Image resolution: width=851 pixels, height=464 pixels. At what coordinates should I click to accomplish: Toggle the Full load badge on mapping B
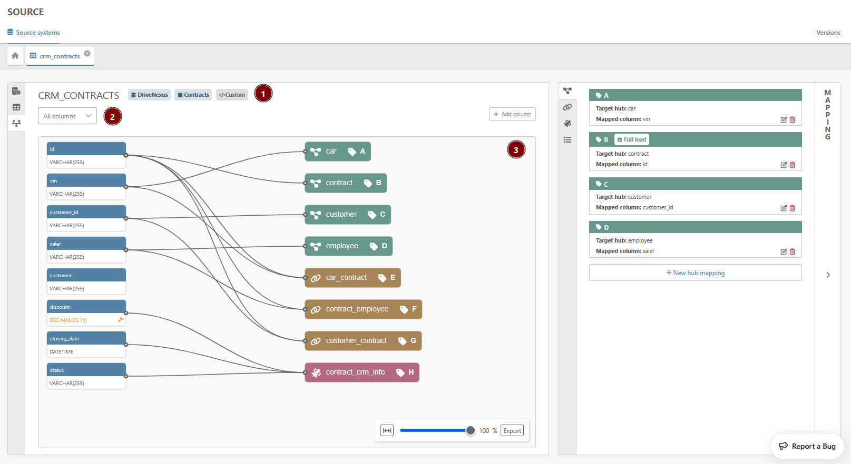[632, 140]
